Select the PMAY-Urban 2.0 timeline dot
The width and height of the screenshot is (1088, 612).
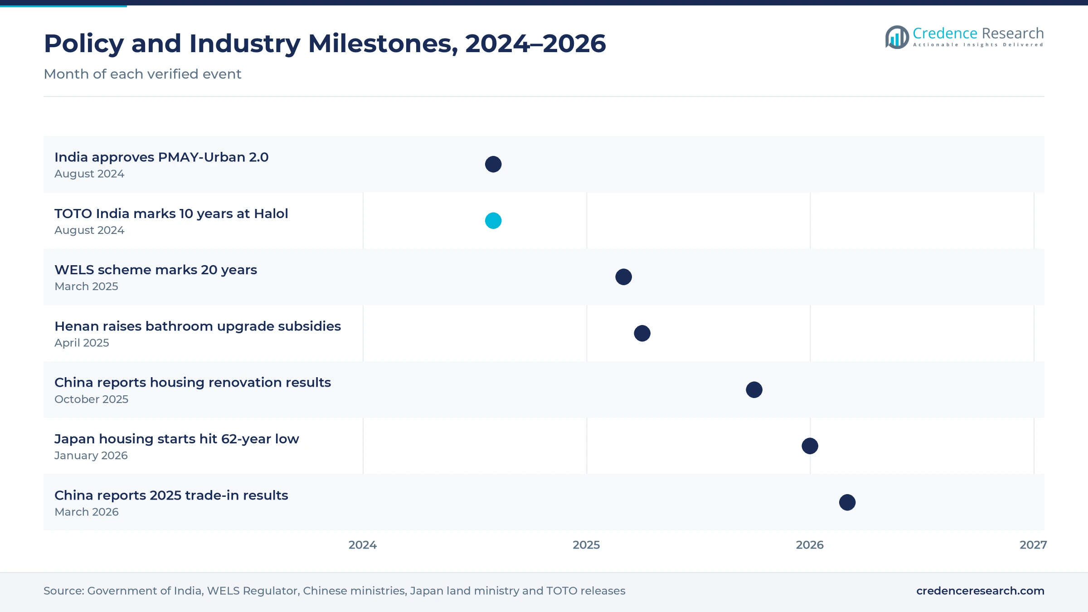tap(493, 164)
